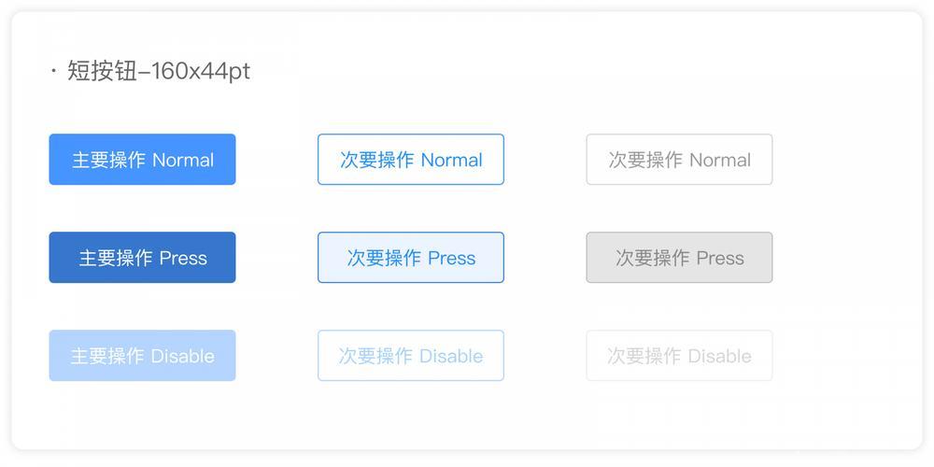Click the 短按钮–160x44pt heading text
Image resolution: width=934 pixels, height=467 pixels.
[159, 72]
